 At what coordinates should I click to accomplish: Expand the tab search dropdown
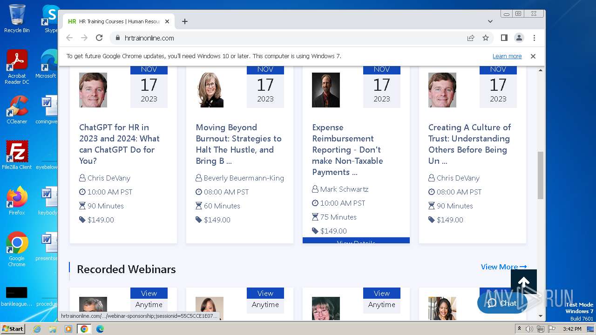coord(490,21)
